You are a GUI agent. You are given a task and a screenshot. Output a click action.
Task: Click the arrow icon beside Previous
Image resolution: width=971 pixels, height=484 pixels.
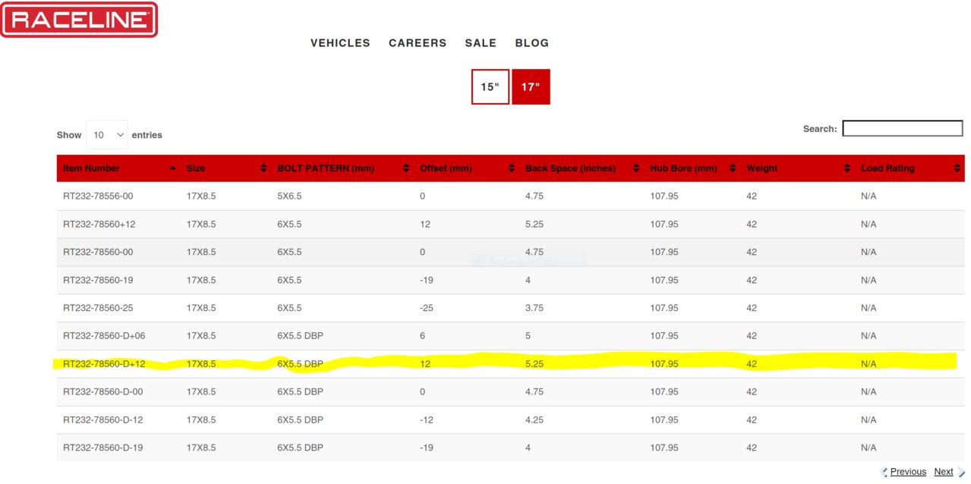[x=884, y=472]
